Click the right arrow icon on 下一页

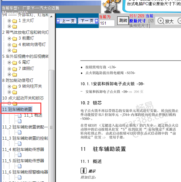tap(96, 21)
